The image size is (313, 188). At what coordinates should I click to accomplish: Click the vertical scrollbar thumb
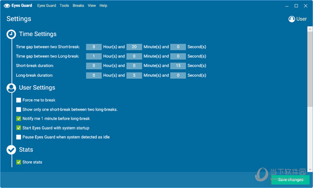click(310, 69)
